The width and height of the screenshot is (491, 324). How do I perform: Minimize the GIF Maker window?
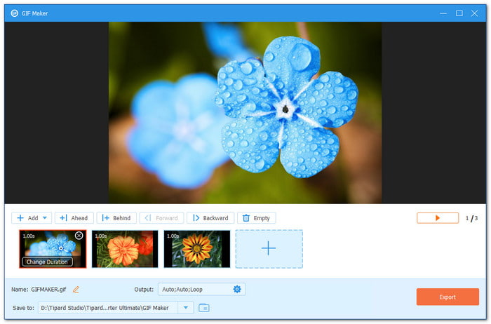443,13
